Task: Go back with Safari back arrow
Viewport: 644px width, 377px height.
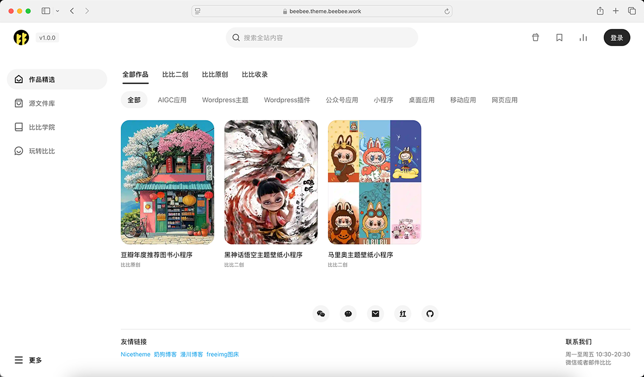Action: [72, 11]
